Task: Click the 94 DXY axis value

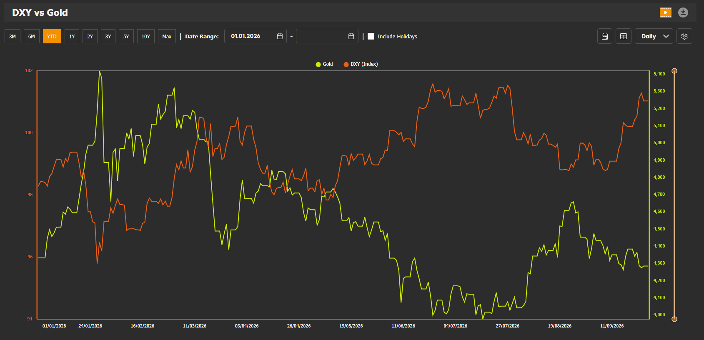Action: click(x=30, y=319)
